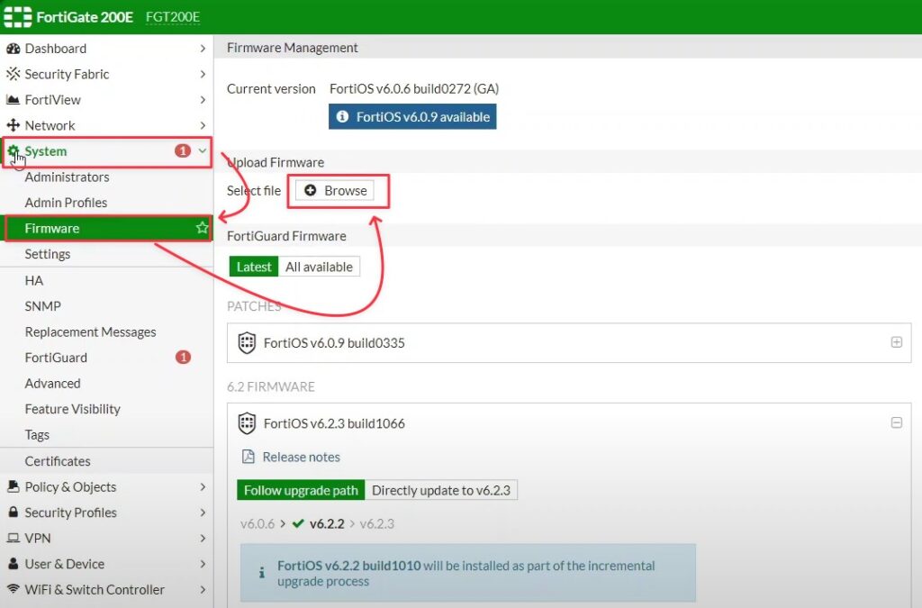Click the Network arrows icon
The height and width of the screenshot is (608, 922).
coord(13,125)
